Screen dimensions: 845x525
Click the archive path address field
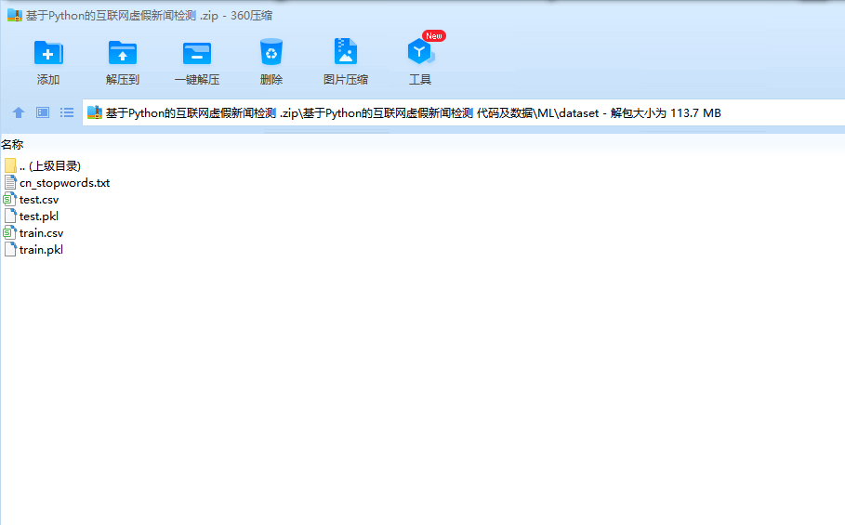[x=464, y=113]
